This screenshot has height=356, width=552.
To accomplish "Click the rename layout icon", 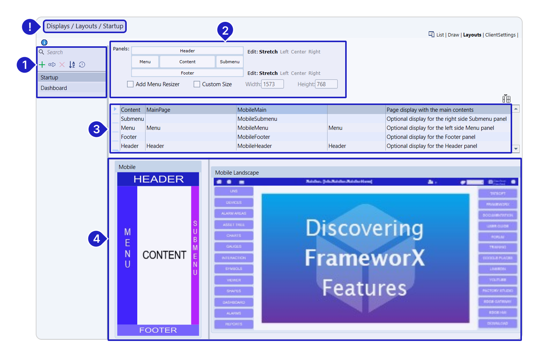I will [x=52, y=65].
